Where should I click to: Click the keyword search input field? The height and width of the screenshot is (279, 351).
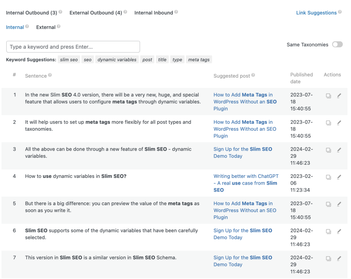(73, 47)
